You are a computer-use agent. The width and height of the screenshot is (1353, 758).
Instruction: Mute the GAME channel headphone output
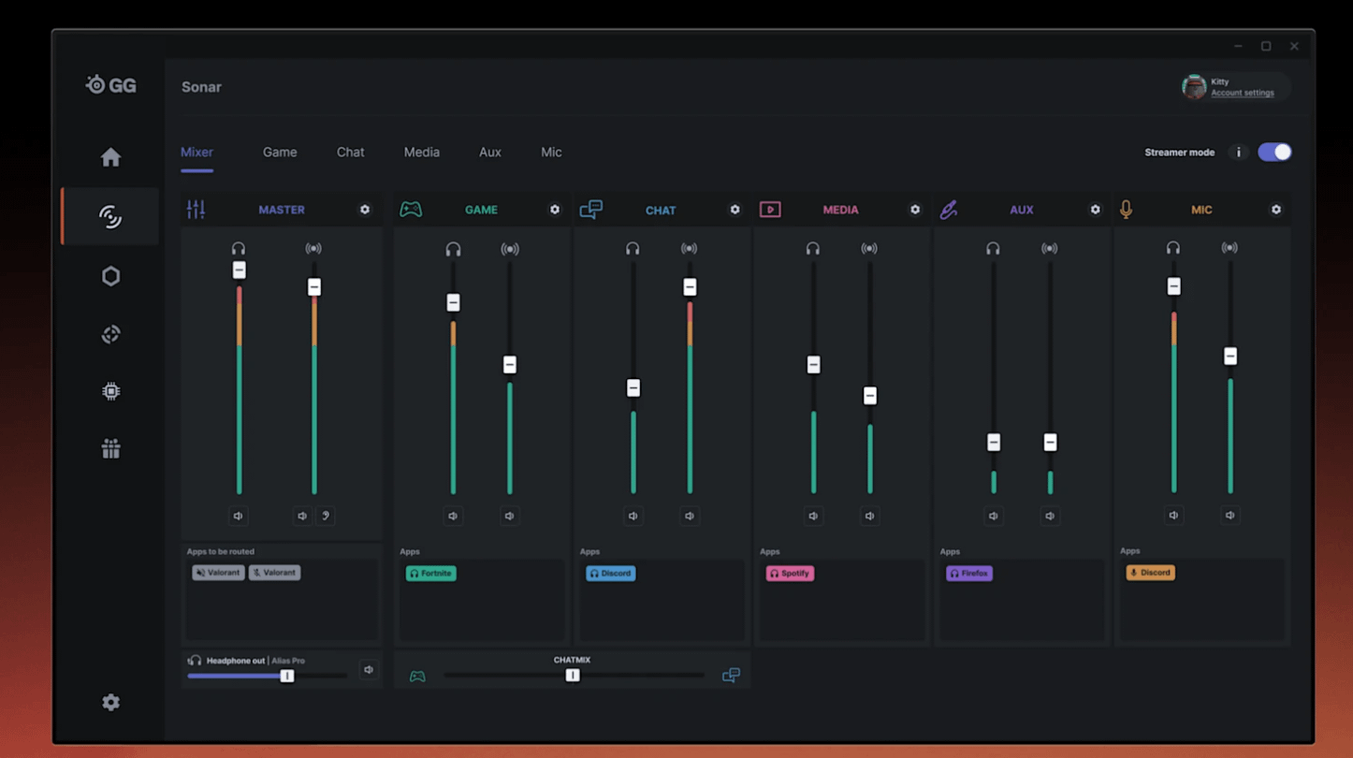(453, 516)
